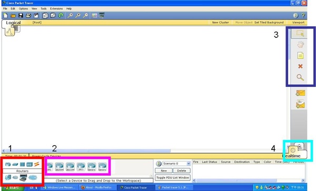Select the Hubs device category icon

click(x=22, y=165)
